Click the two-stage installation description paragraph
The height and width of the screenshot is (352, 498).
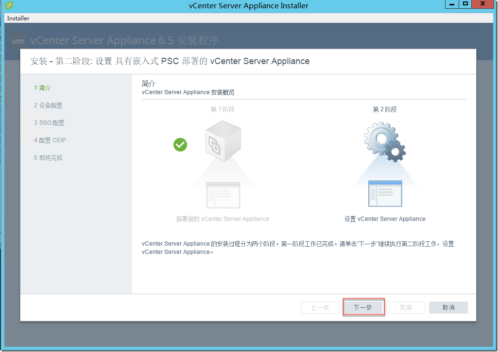[x=298, y=248]
